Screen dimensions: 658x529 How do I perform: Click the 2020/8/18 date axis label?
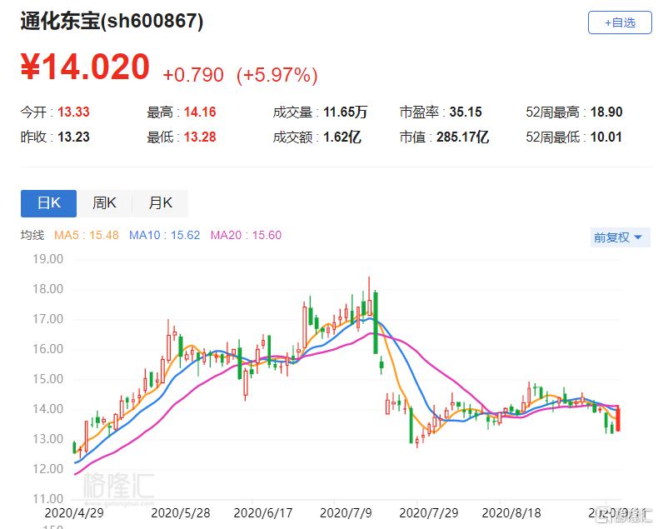(x=511, y=513)
